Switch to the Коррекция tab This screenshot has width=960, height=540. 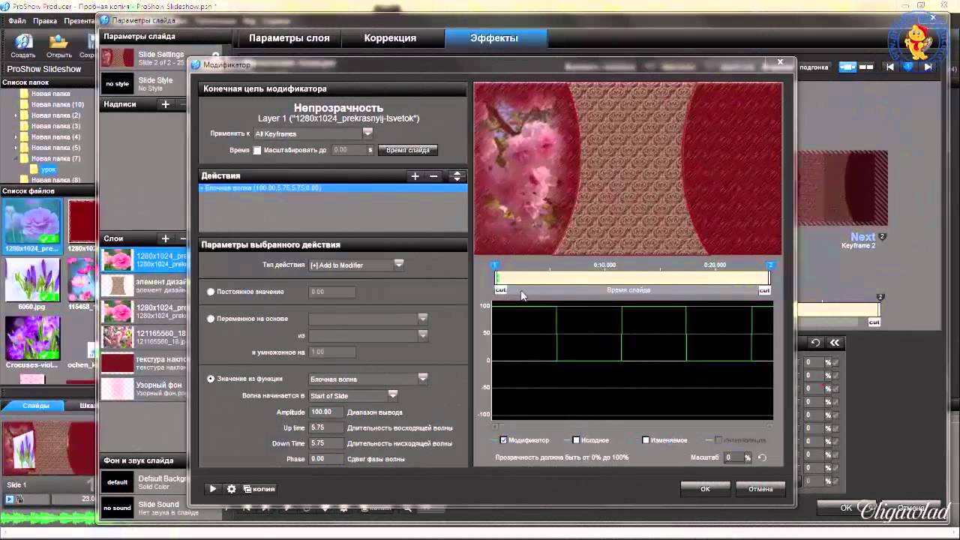tap(390, 38)
